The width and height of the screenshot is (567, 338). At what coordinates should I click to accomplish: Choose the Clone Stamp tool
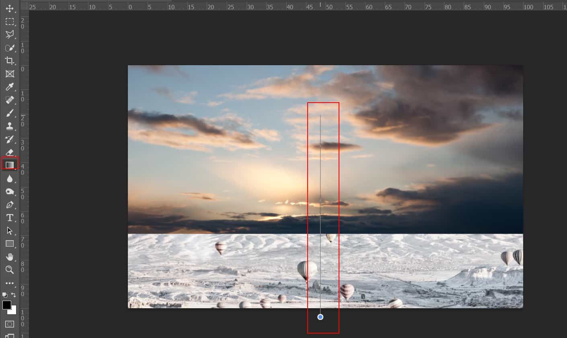pos(10,126)
